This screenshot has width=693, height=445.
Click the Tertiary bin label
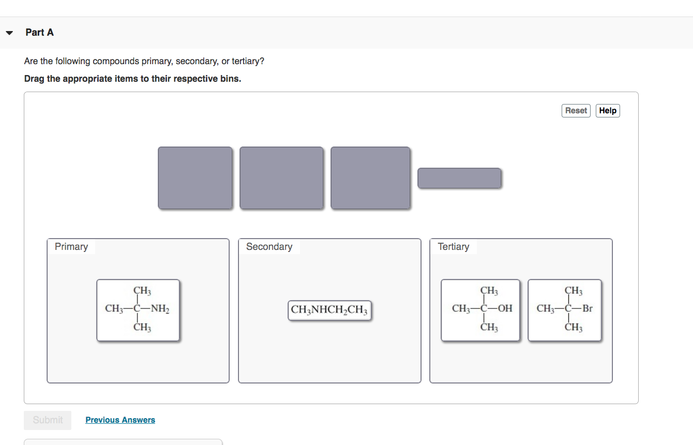(x=454, y=246)
